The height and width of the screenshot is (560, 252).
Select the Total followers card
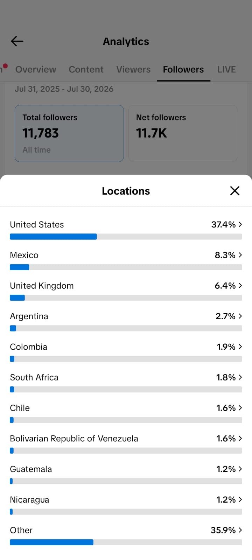(69, 133)
